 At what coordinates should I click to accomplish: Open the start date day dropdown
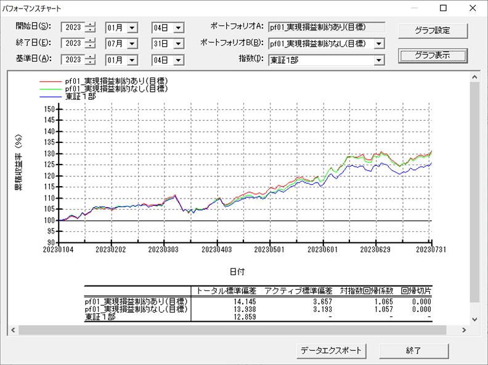click(178, 28)
